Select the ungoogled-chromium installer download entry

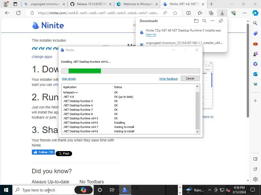[x=181, y=44]
